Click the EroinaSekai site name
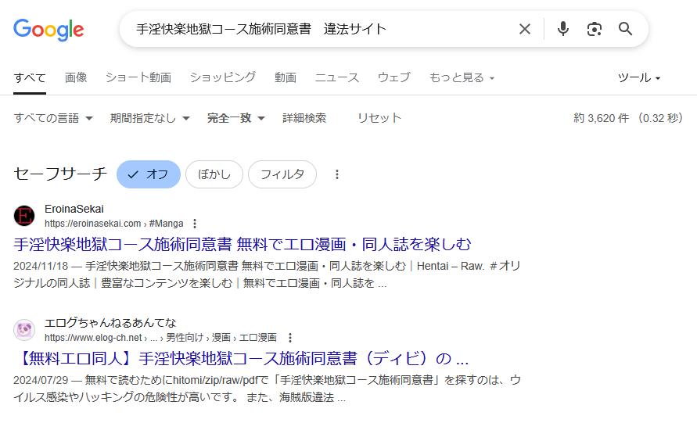 [x=74, y=209]
